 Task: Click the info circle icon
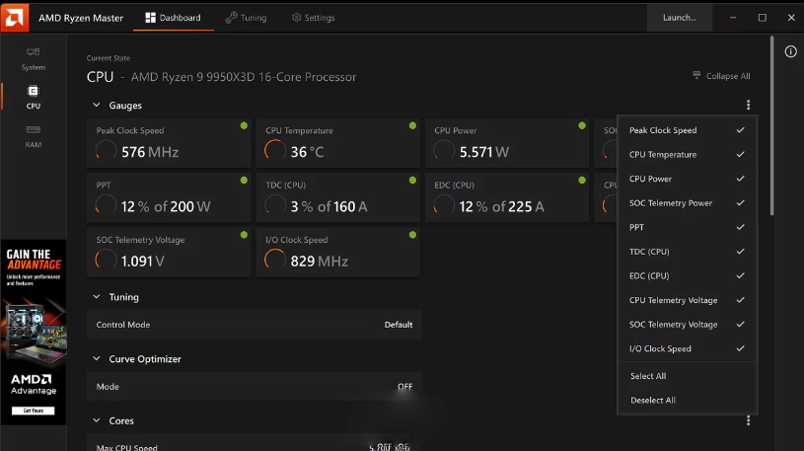[790, 51]
